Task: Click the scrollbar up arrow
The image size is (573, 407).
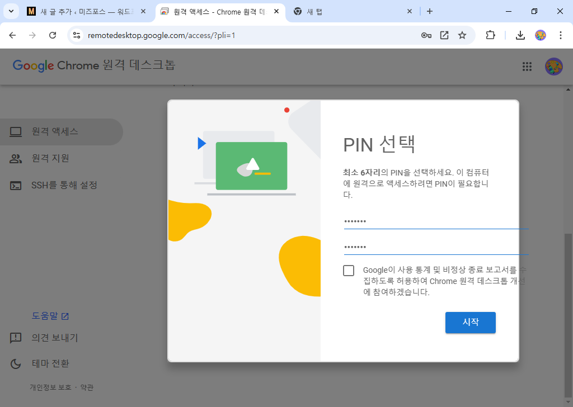Action: [x=569, y=89]
